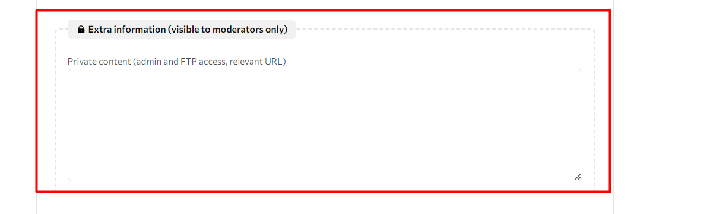Place cursor on first line of Private content box
Screen dimensions: 707x214
(325, 78)
